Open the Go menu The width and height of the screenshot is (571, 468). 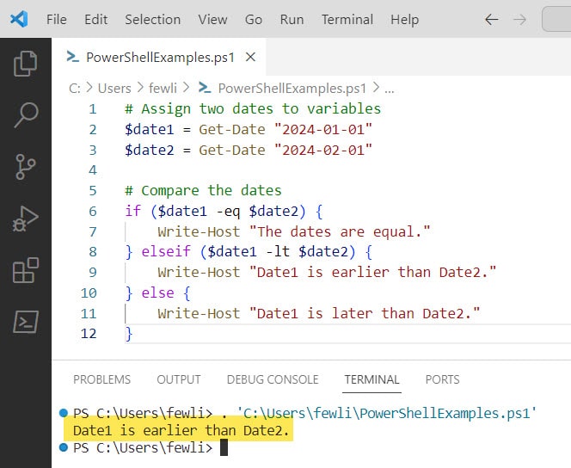(x=254, y=19)
